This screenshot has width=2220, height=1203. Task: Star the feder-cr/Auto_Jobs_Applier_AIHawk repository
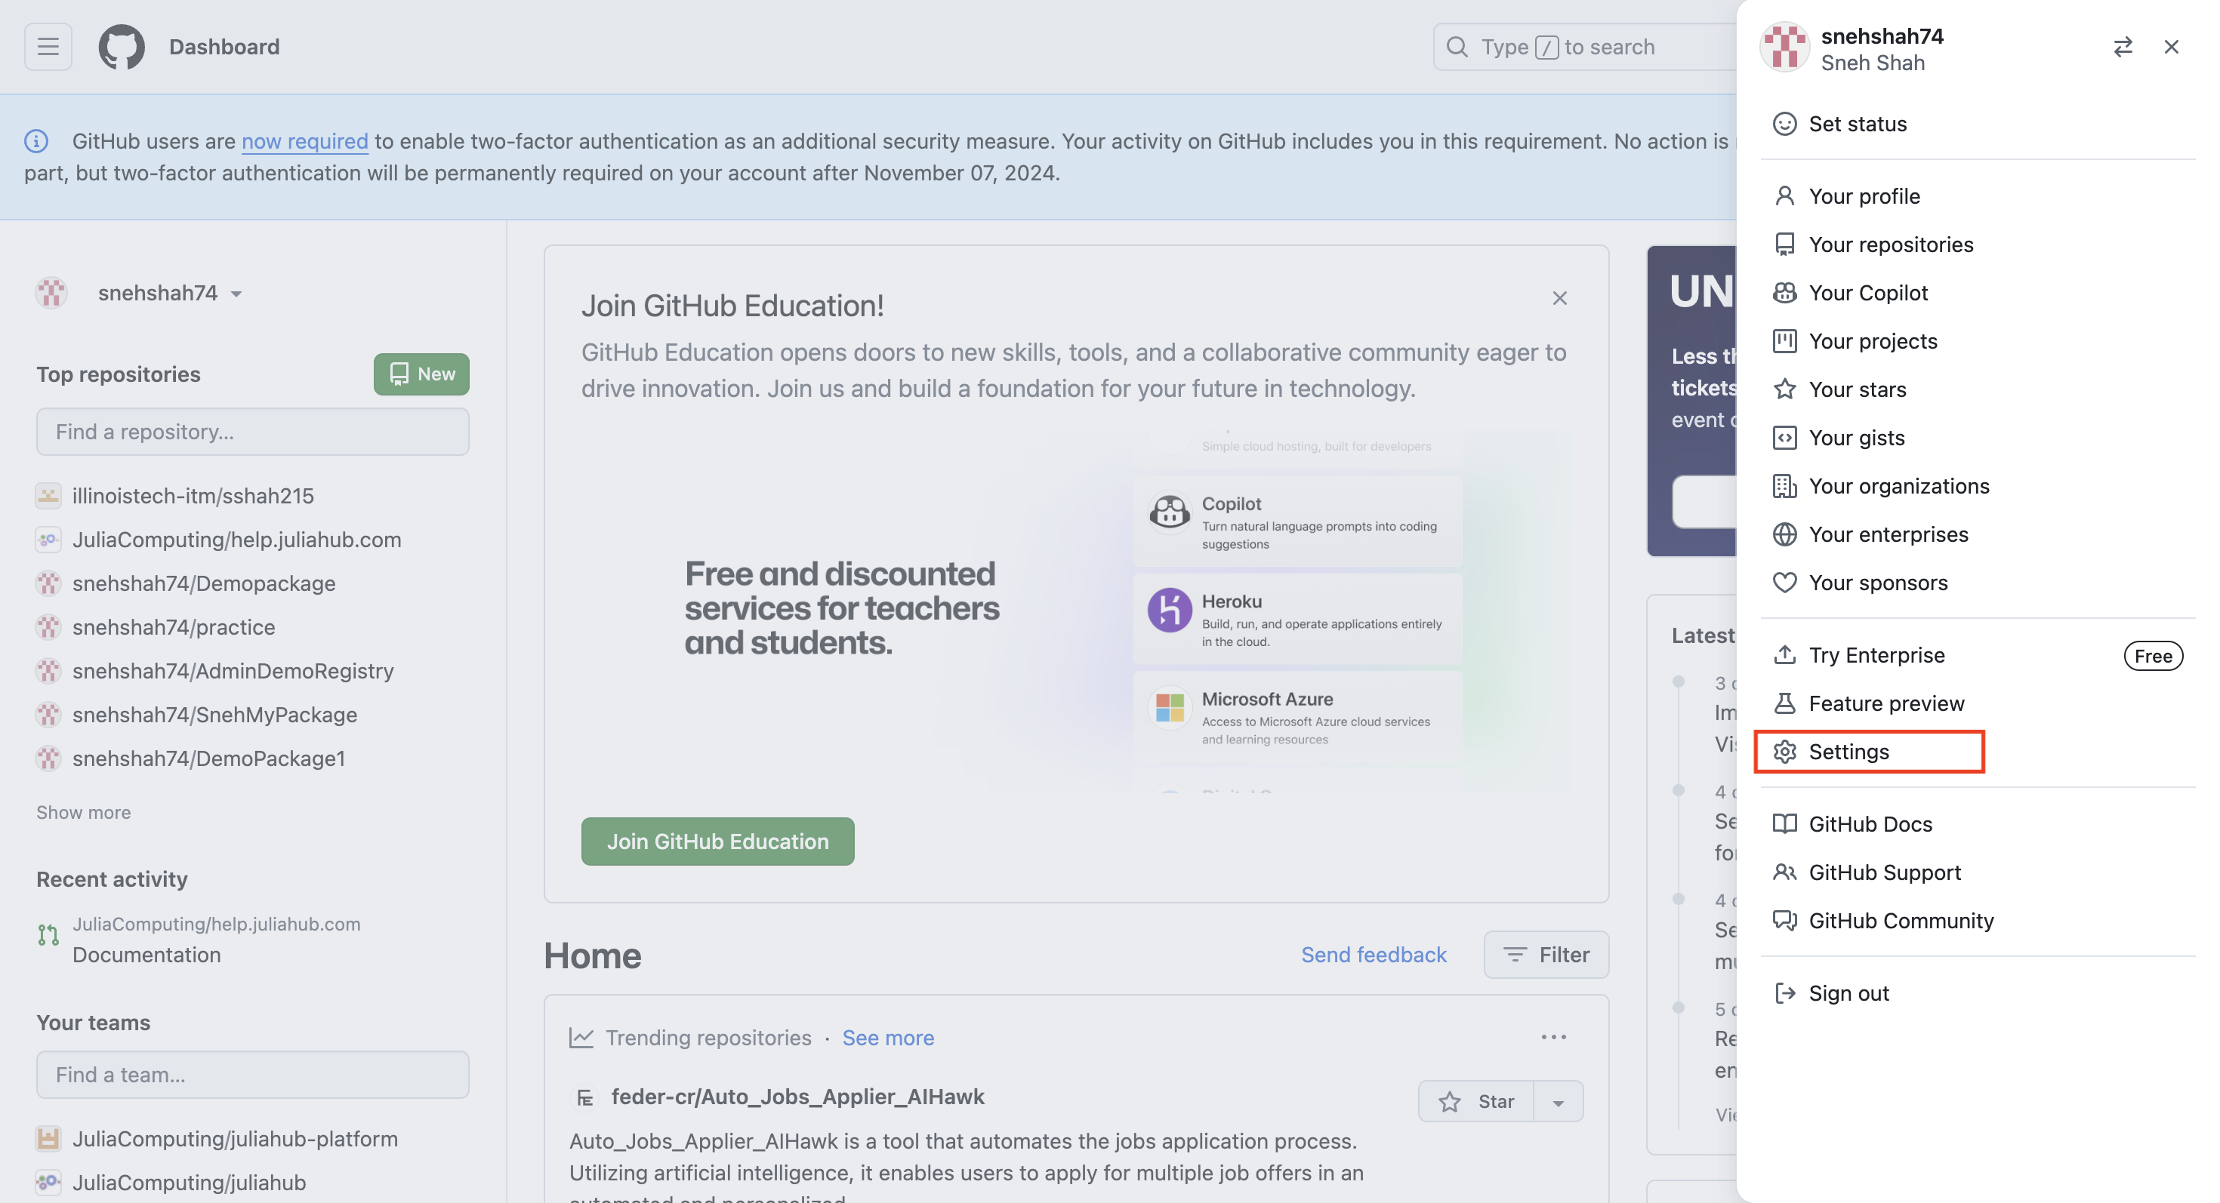[1476, 1101]
